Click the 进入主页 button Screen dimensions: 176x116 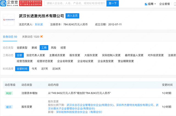[73, 16]
